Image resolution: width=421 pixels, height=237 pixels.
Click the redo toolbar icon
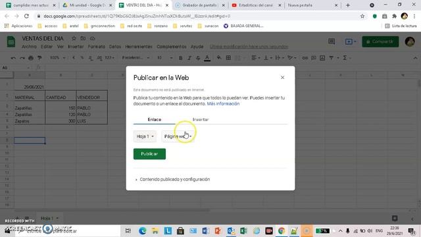[x=22, y=58]
